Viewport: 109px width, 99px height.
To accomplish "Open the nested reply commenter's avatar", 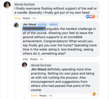I will pyautogui.click(x=25, y=65).
